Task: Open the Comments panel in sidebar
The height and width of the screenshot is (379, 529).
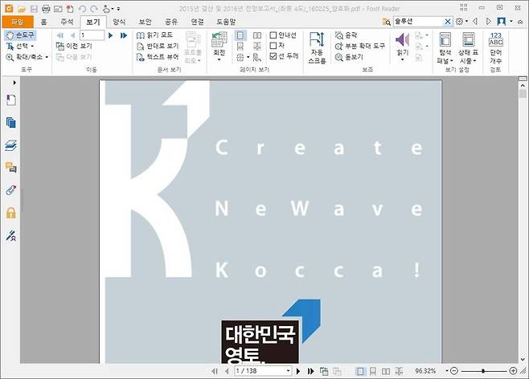Action: pos(10,168)
